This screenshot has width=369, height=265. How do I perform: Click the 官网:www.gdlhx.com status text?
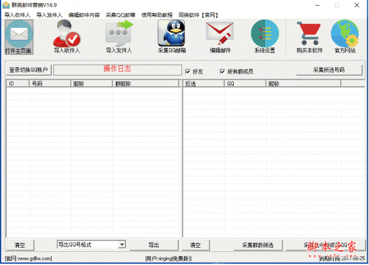coord(28,259)
